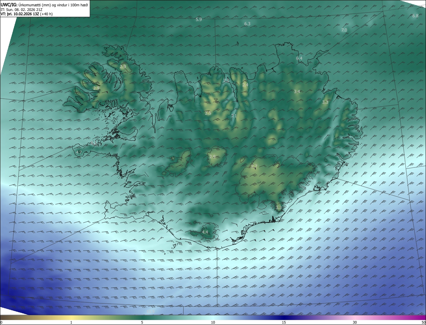Screen dimensions: 426x325
Task: Click the 30 tick on the colour scale
Action: coord(355,322)
